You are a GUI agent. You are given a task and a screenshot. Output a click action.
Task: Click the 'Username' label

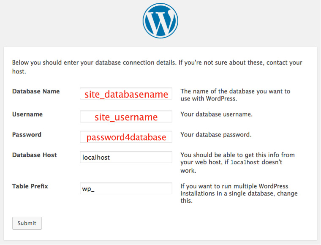[27, 114]
